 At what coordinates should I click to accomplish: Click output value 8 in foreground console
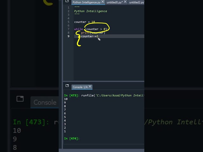point(65,106)
